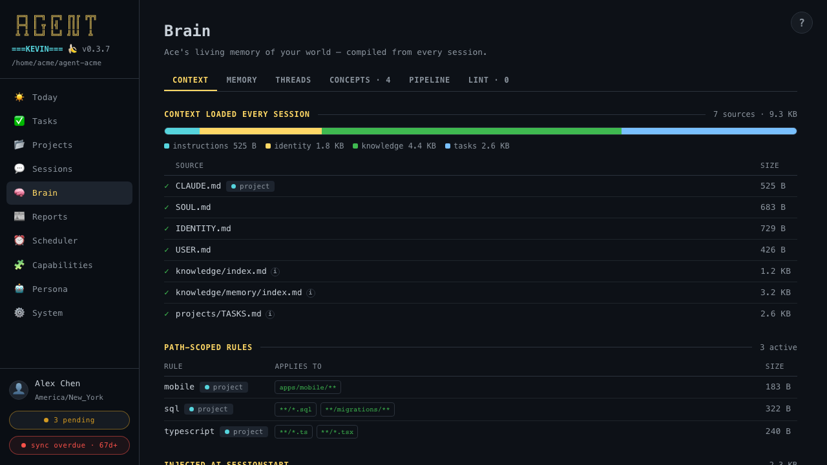Click the Capabilities puzzle piece icon
Viewport: 827px width, 465px height.
[x=19, y=265]
